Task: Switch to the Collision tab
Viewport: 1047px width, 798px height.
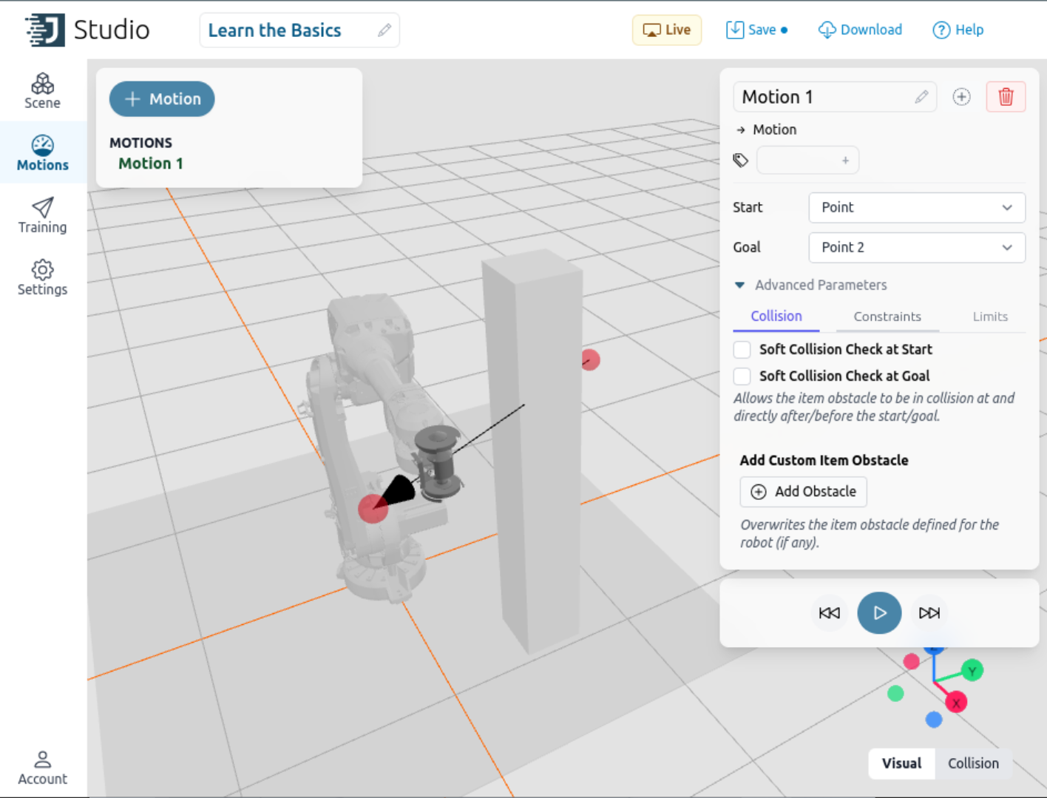Action: [776, 317]
